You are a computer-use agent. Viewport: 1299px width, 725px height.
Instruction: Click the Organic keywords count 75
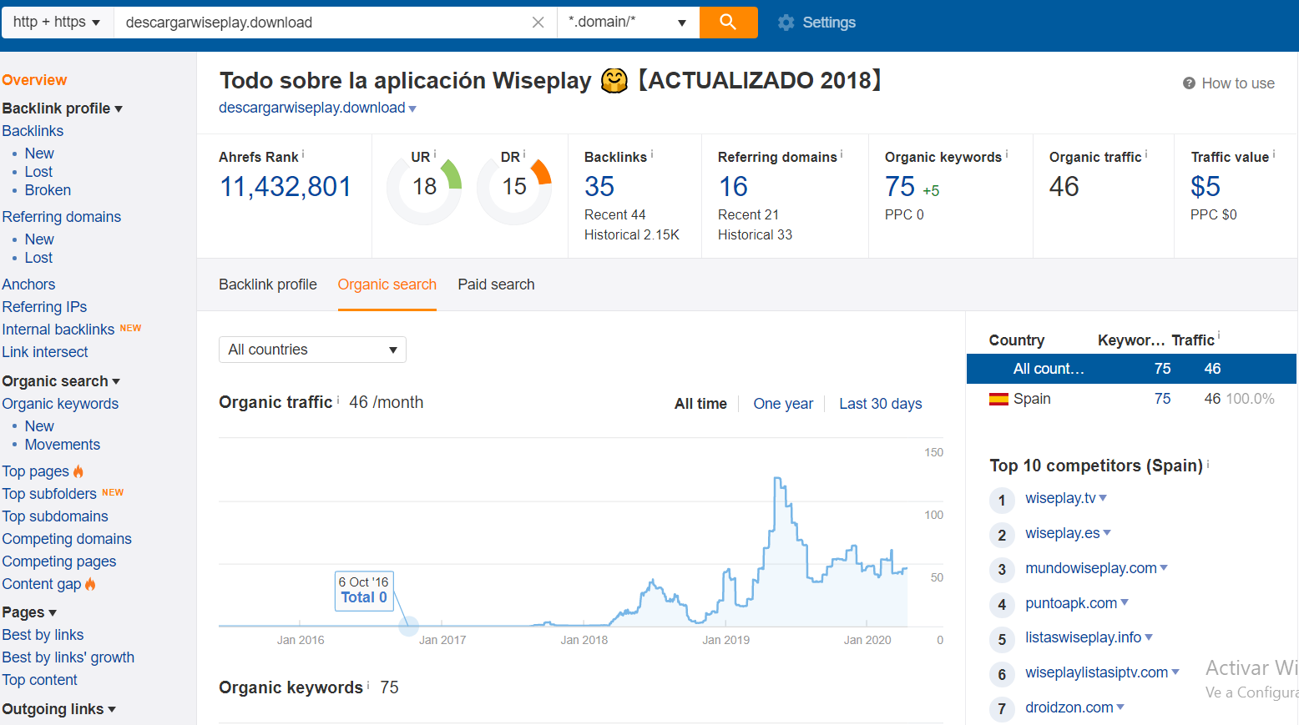[x=900, y=187]
